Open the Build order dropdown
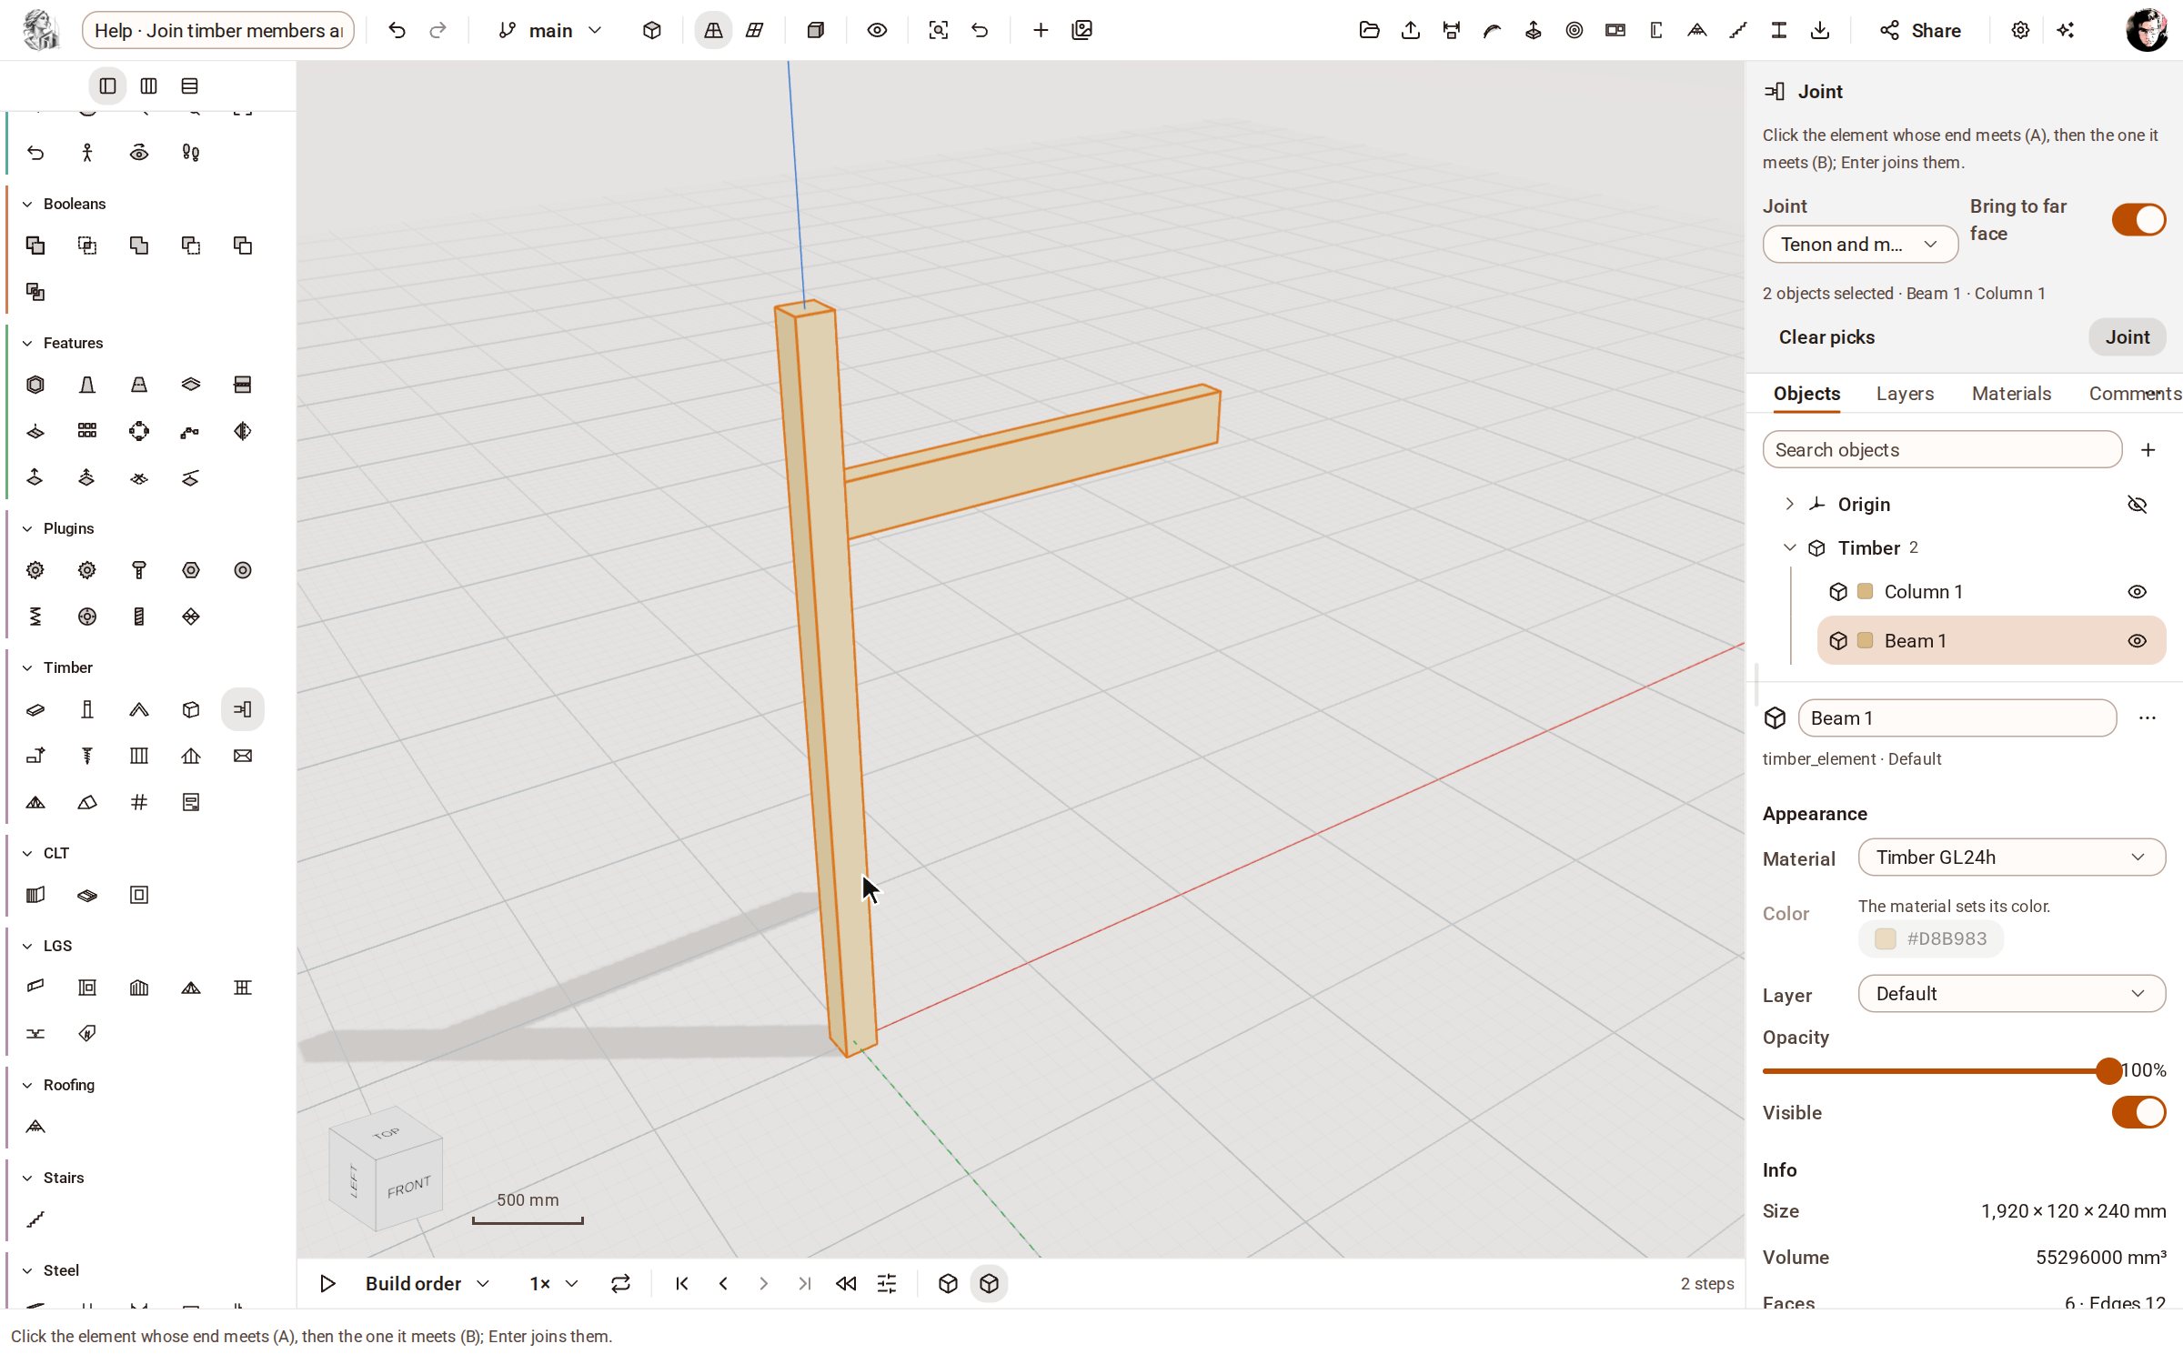2183x1364 pixels. [x=428, y=1283]
